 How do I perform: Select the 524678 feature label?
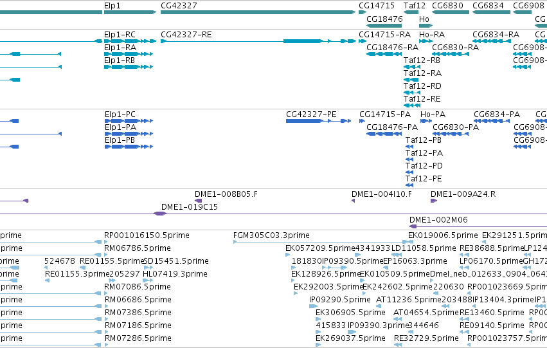(60, 261)
